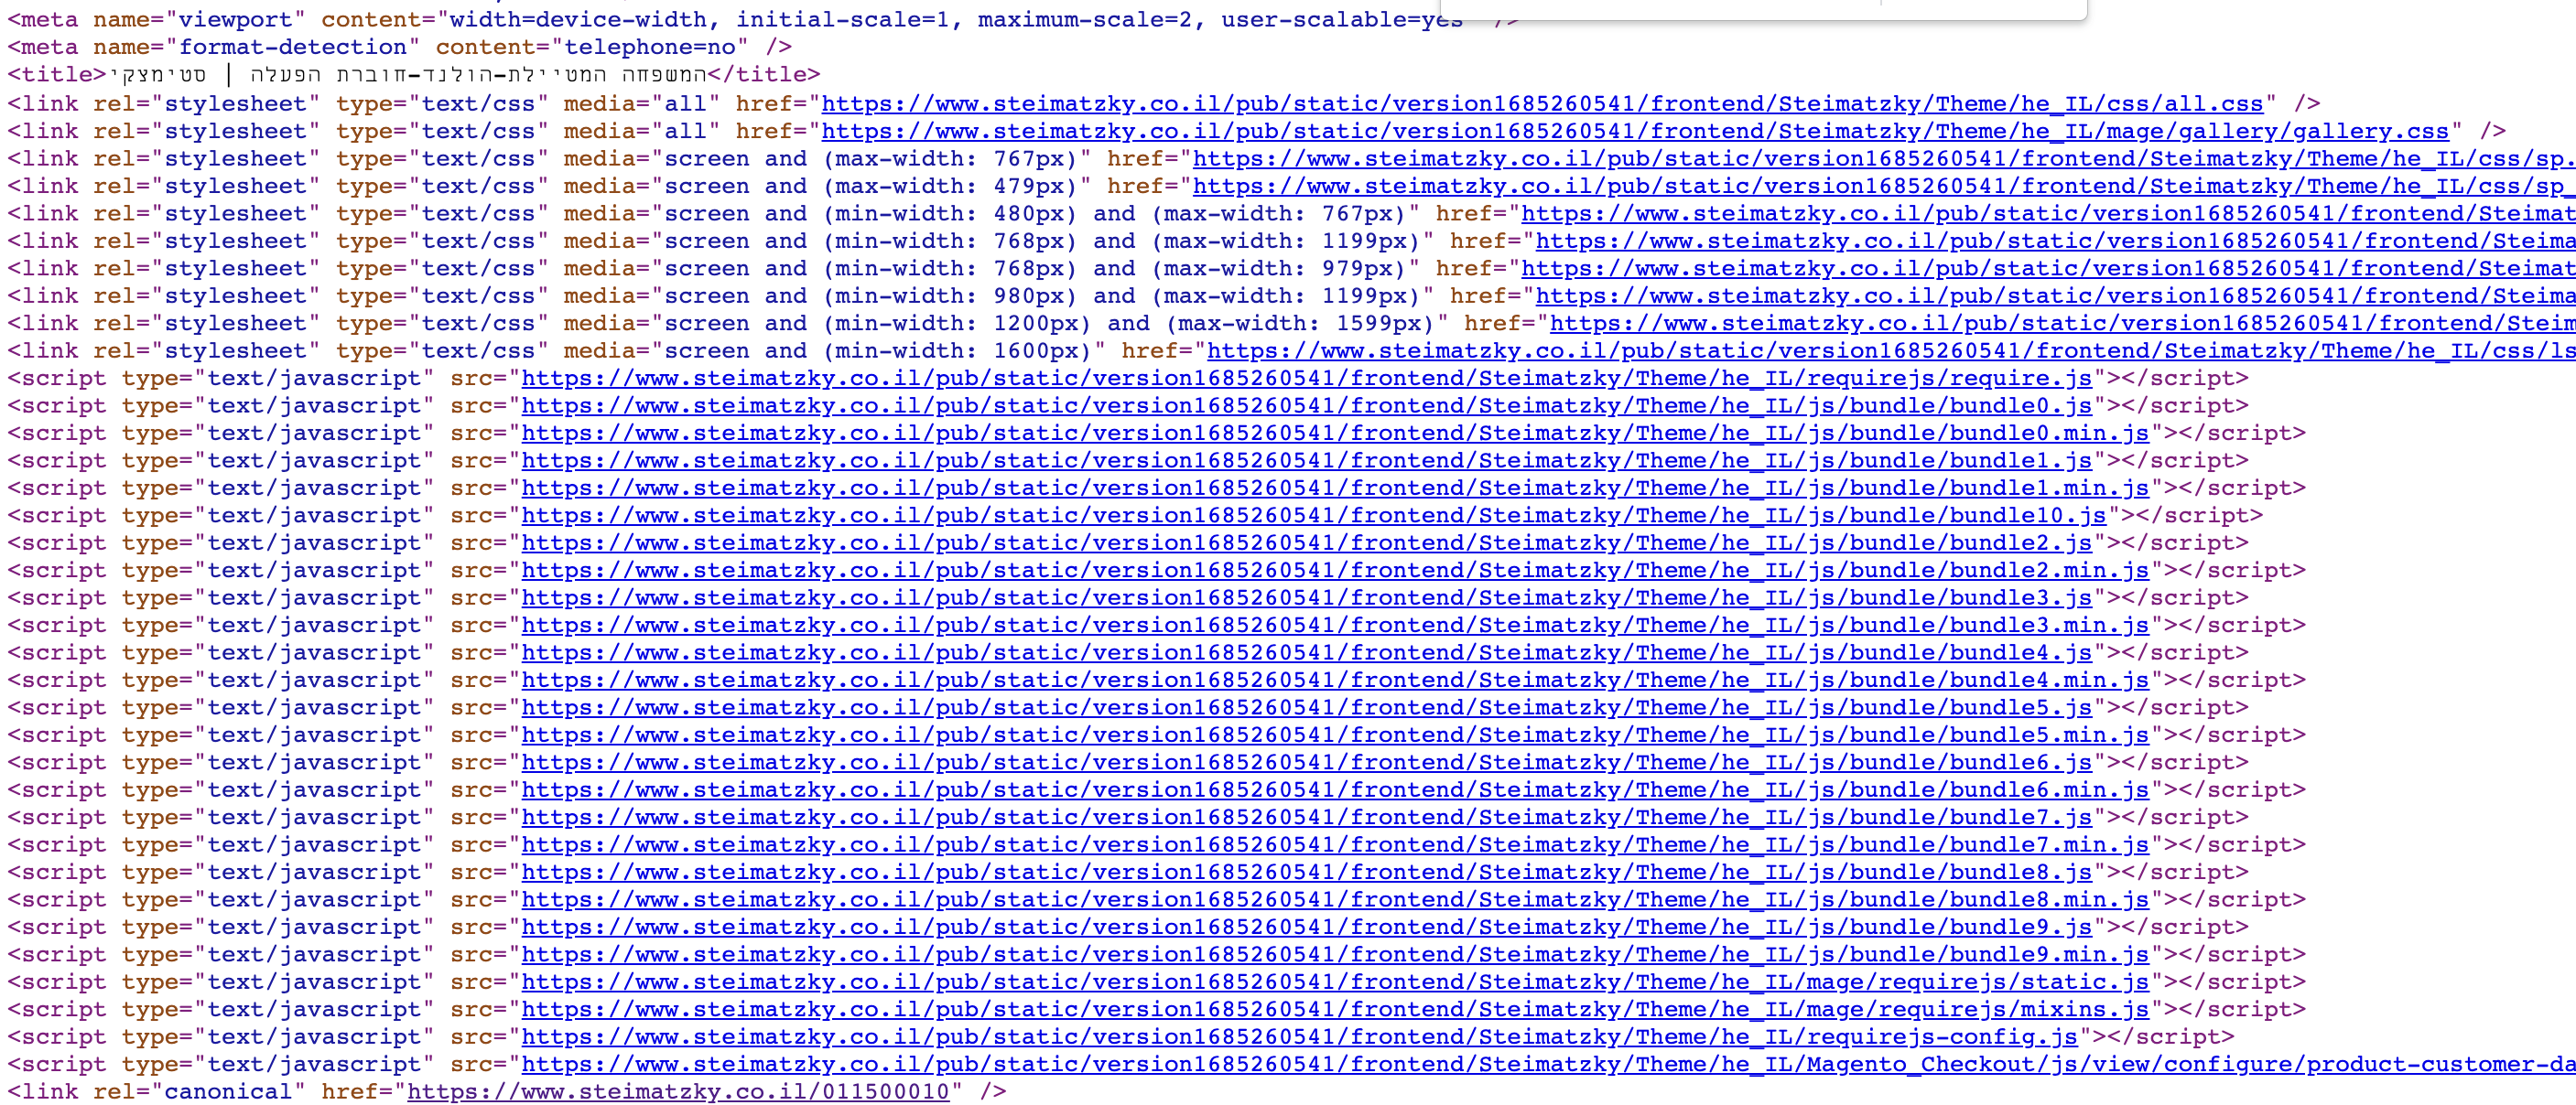Open the bundle1.min.js script link
Viewport: 2576px width, 1105px height.
(x=1335, y=488)
